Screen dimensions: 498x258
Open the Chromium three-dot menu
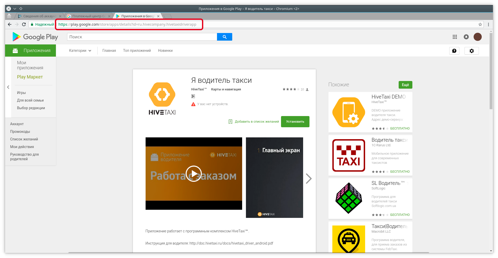click(488, 24)
